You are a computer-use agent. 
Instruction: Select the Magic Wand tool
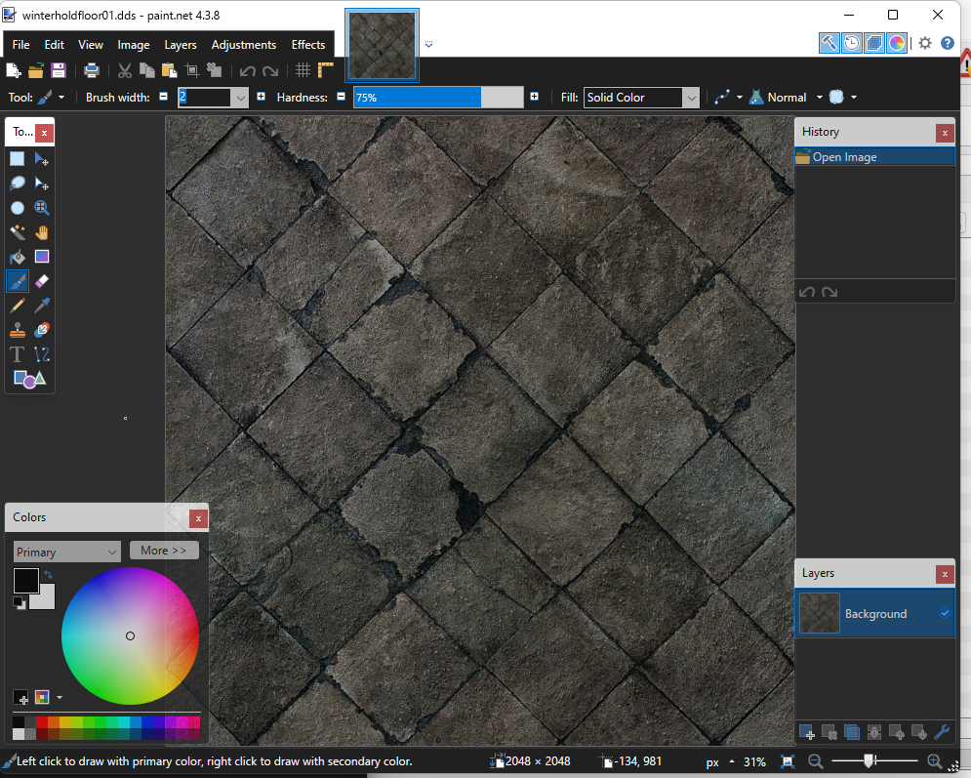tap(18, 232)
